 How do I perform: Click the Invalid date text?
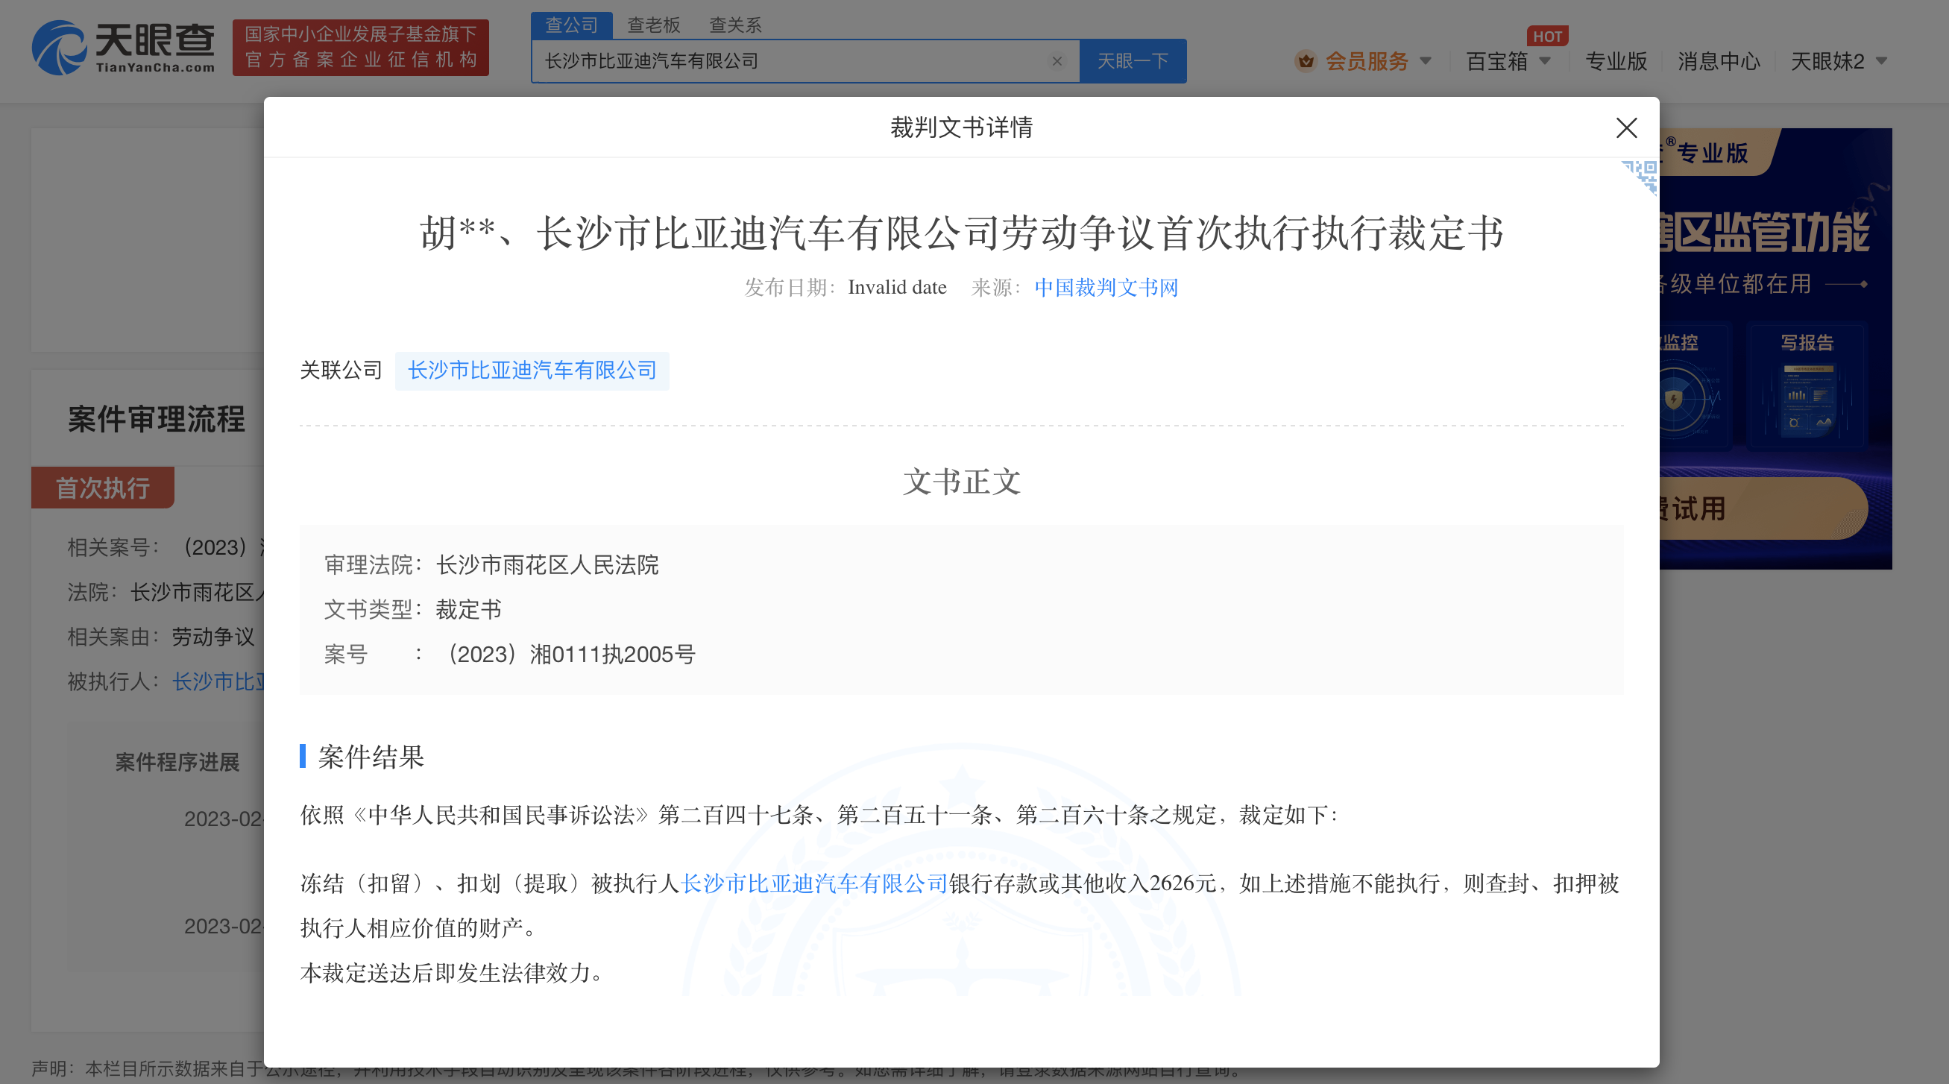point(896,288)
